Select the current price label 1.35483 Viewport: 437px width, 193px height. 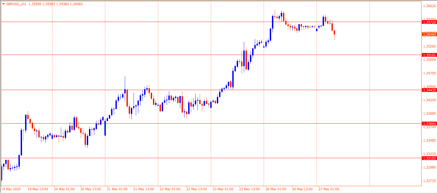pos(429,34)
